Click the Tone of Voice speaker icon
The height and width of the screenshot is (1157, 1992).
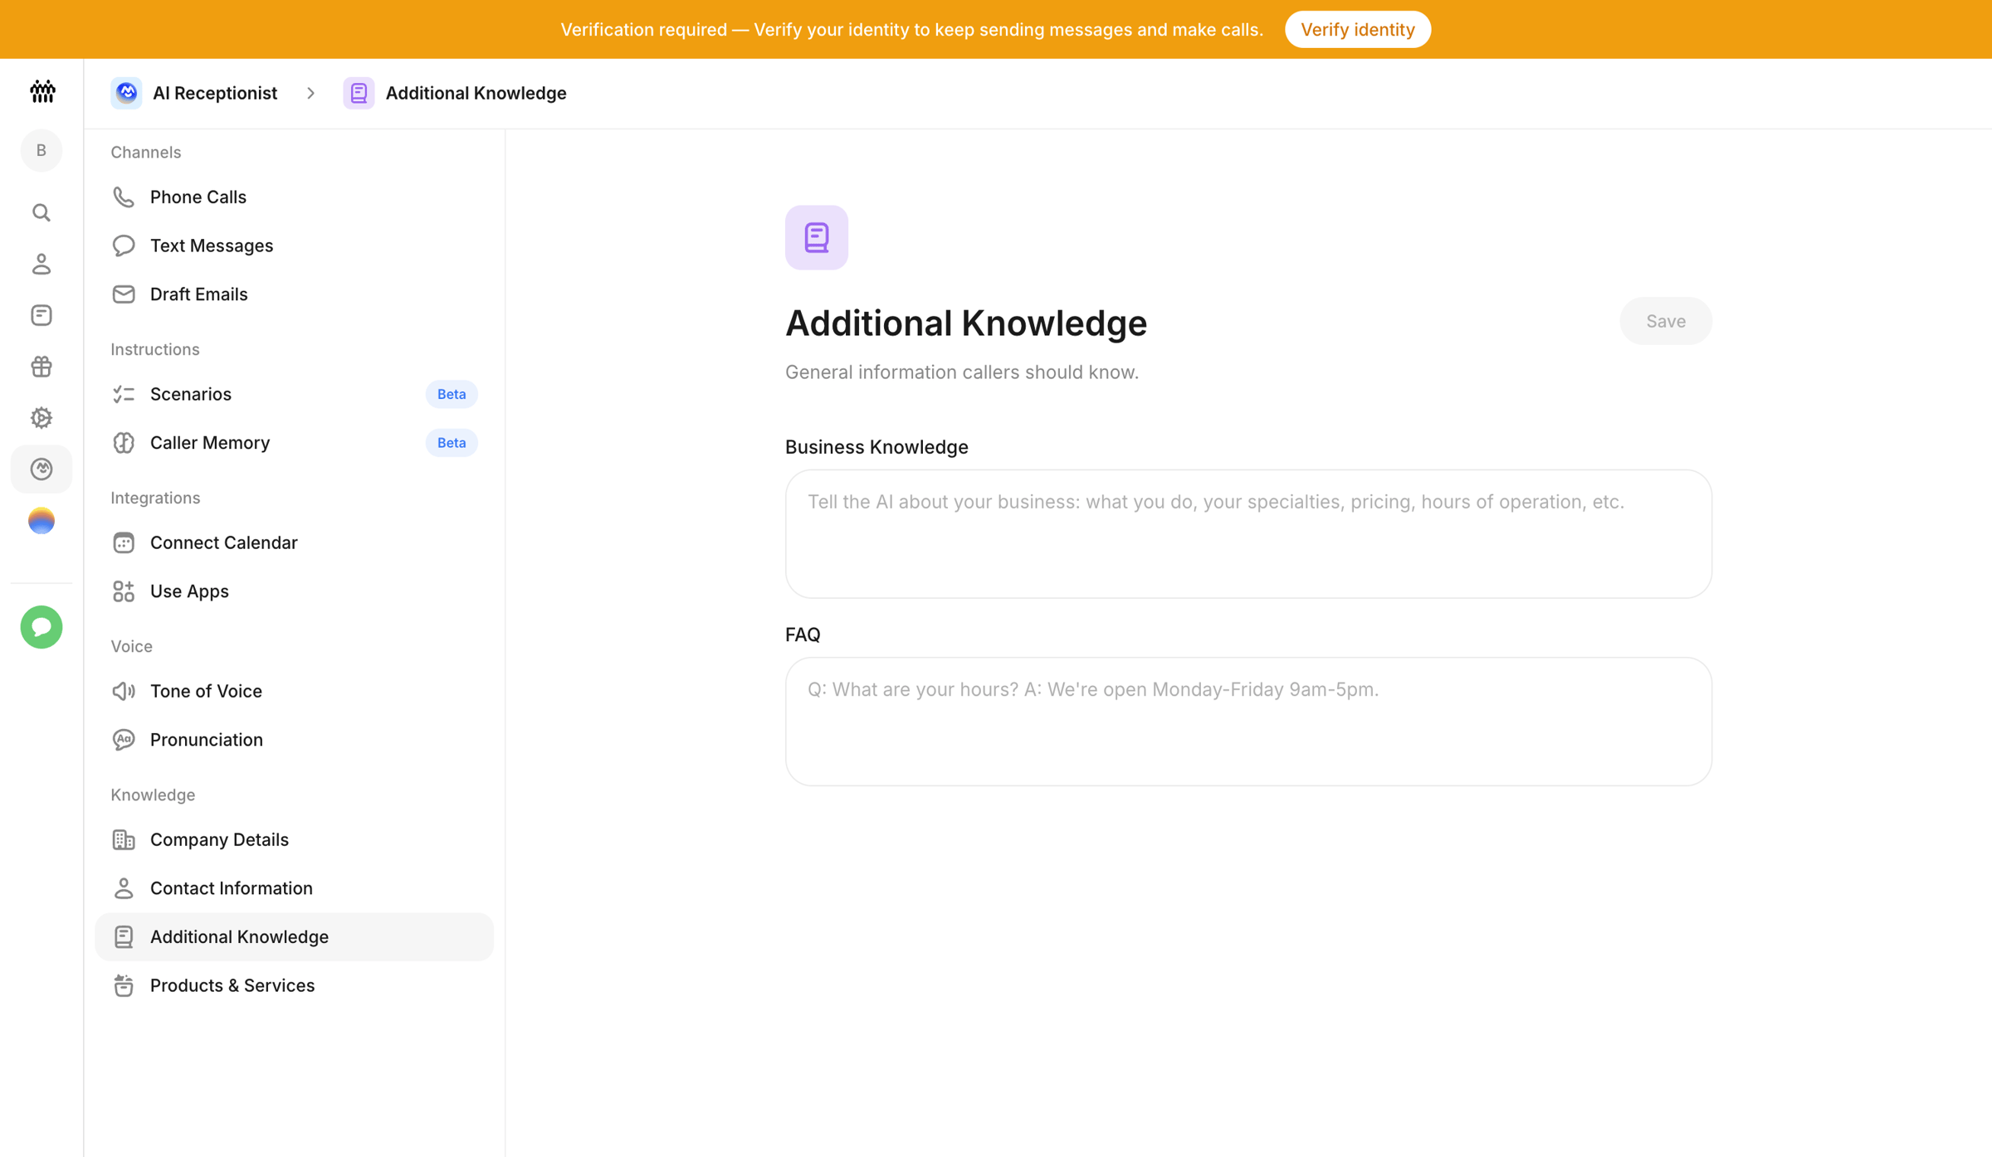pos(124,691)
